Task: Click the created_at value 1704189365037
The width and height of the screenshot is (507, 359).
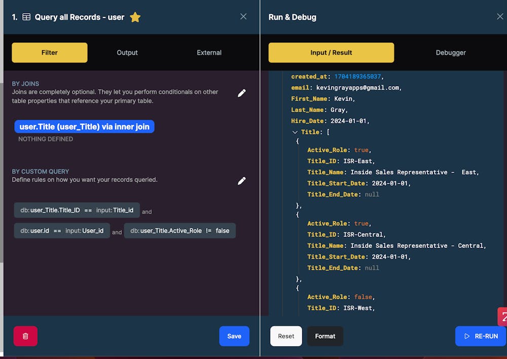Action: (357, 77)
